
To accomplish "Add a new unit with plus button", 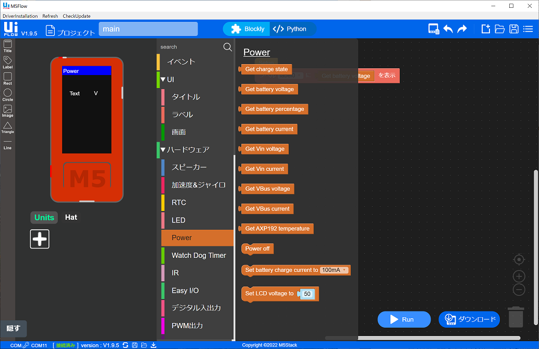I will click(40, 239).
